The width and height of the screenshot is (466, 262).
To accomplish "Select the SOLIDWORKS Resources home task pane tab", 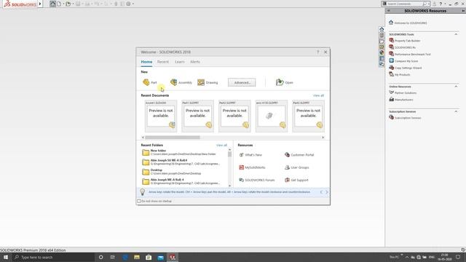I will (x=382, y=29).
